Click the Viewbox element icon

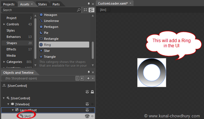13,104
